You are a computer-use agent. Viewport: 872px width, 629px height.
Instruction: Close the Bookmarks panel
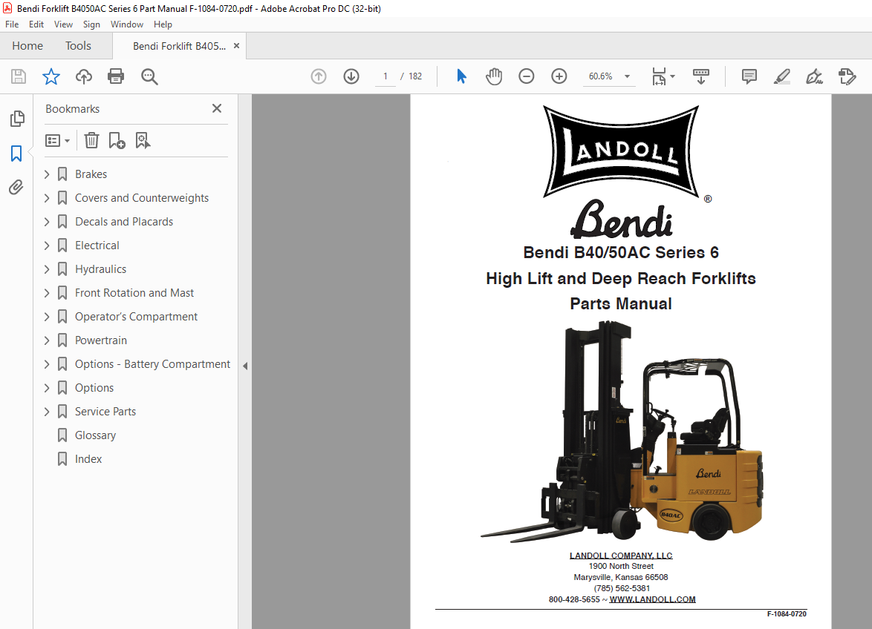pos(217,108)
